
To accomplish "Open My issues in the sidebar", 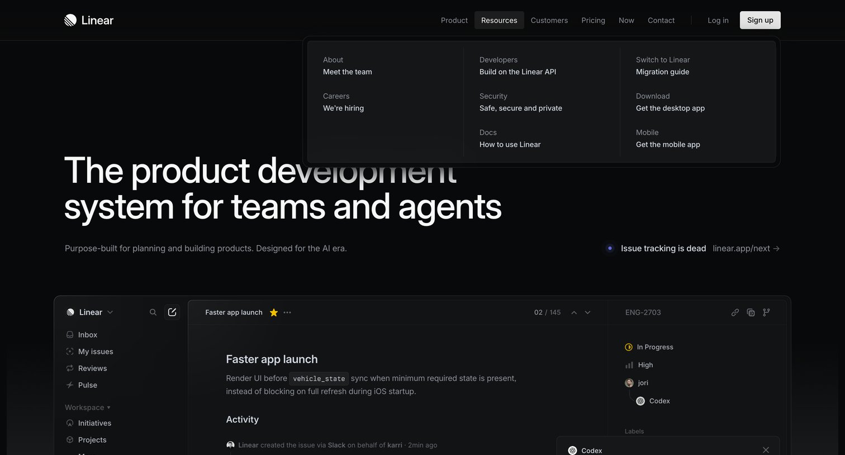I will 96,352.
